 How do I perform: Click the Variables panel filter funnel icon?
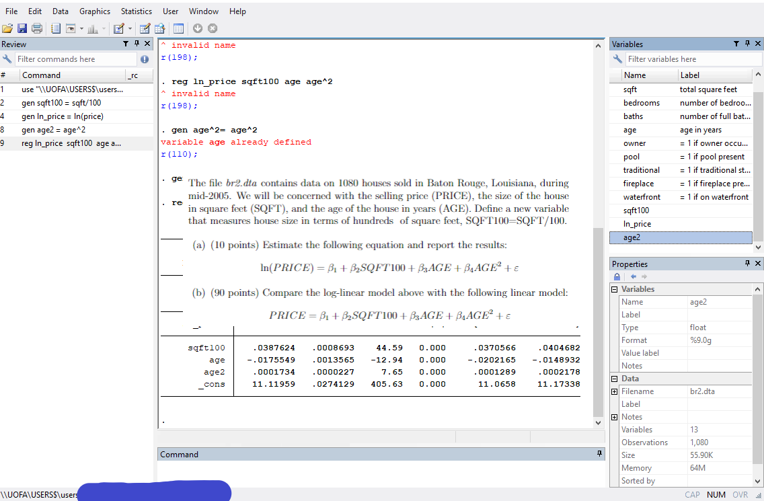736,44
